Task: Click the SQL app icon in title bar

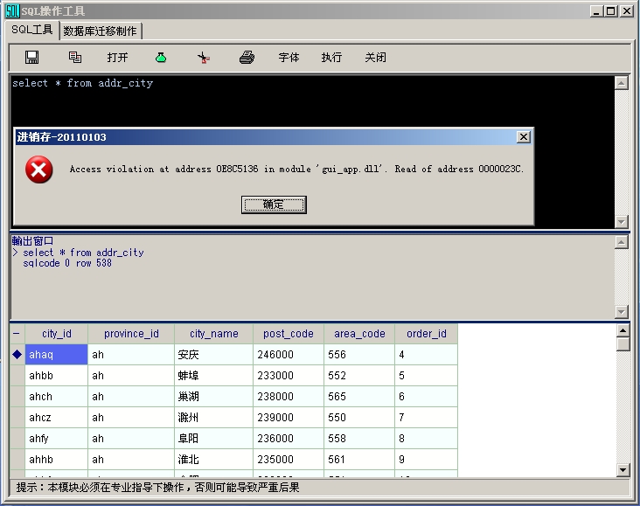Action: pyautogui.click(x=11, y=10)
